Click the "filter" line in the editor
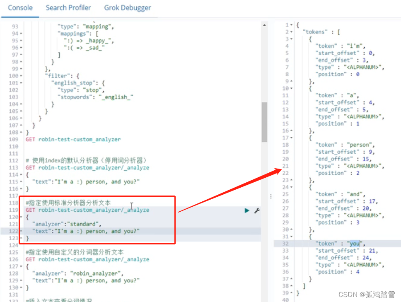The width and height of the screenshot is (401, 302). [x=62, y=76]
